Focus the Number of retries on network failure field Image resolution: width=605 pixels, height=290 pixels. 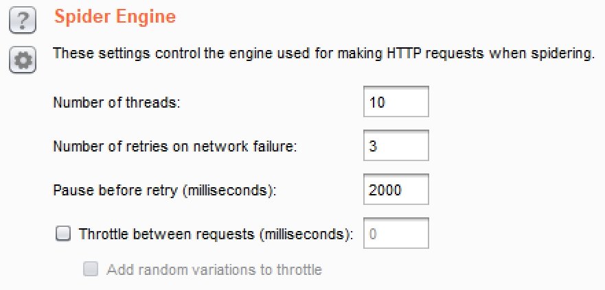[x=396, y=147]
